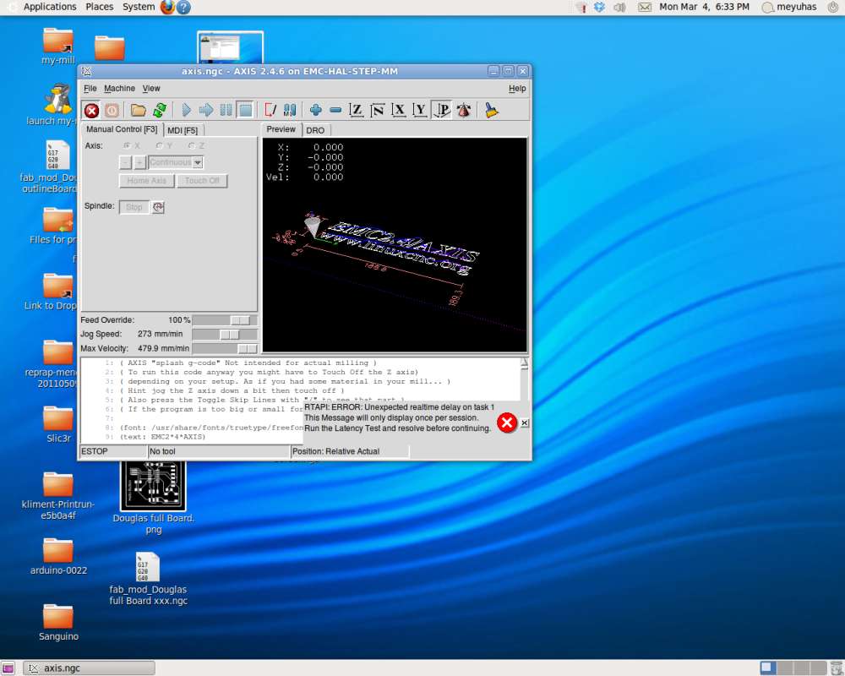Dismiss the RTAPI error notification with small x

[x=525, y=422]
